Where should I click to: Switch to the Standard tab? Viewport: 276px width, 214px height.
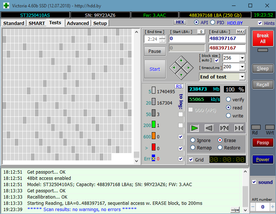pos(14,23)
